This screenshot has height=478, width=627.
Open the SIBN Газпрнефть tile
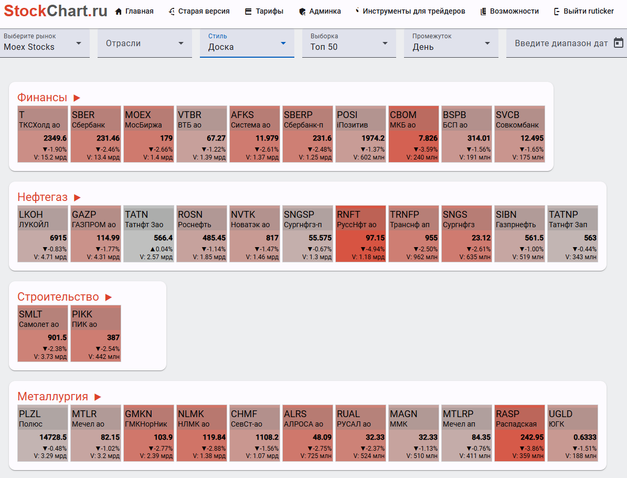[520, 233]
